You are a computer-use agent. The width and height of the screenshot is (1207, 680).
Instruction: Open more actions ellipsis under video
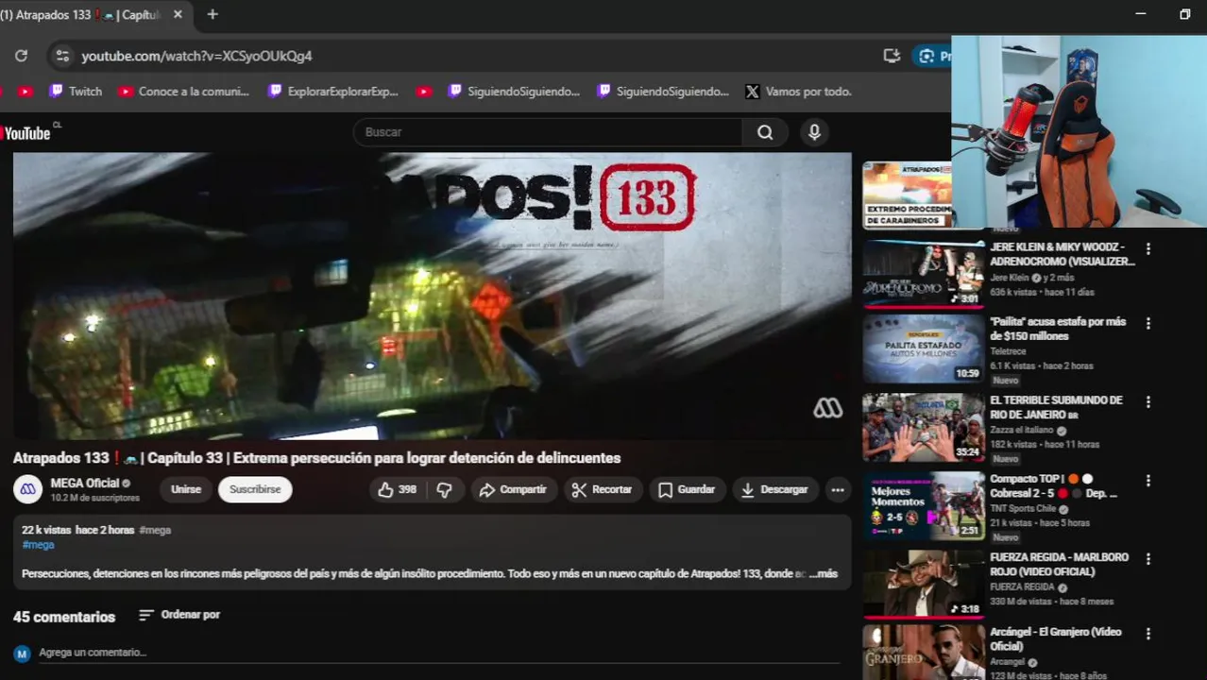click(x=837, y=489)
